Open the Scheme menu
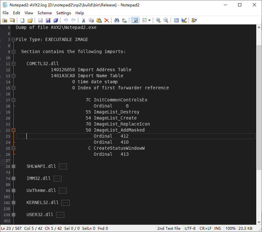262x232 pixels. click(44, 13)
